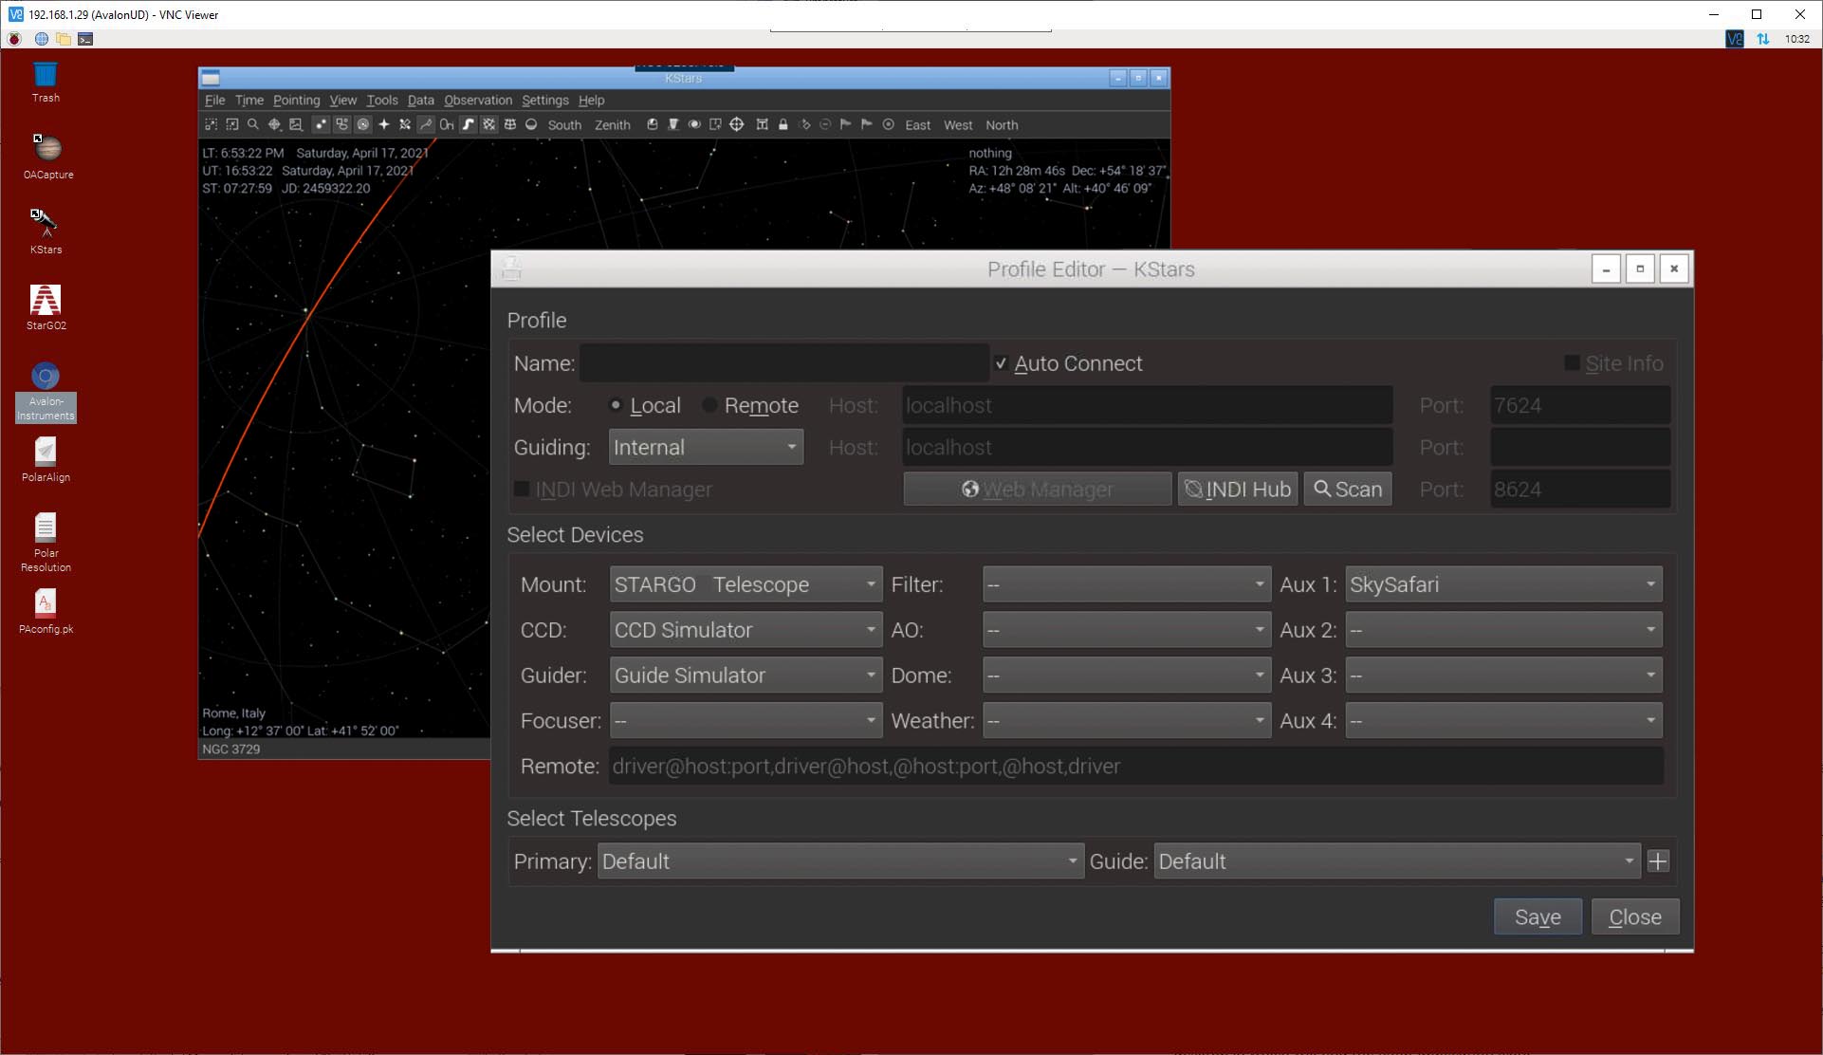The image size is (1823, 1055).
Task: Click the galaxy FITS viewer icon
Action: tap(694, 124)
